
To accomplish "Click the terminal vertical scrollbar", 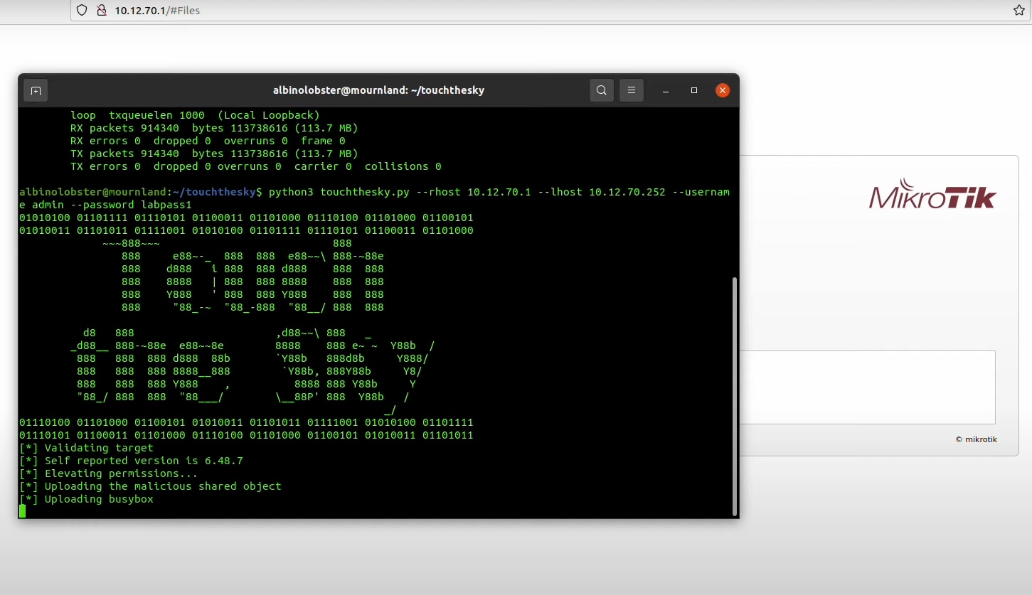I will pyautogui.click(x=734, y=395).
